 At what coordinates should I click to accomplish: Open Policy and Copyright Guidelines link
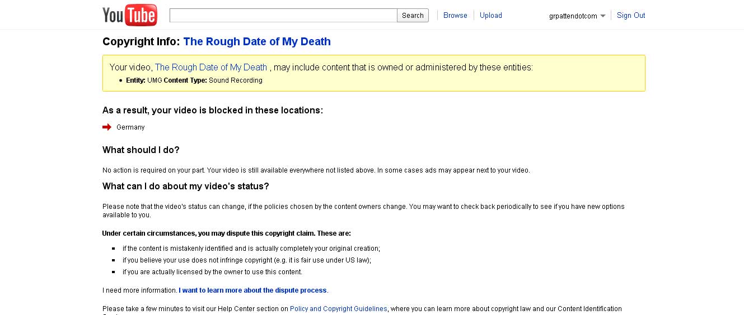tap(339, 309)
